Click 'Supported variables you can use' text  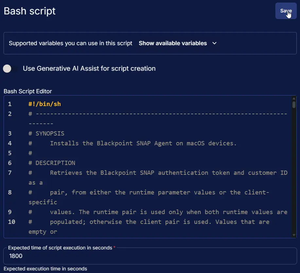[70, 43]
